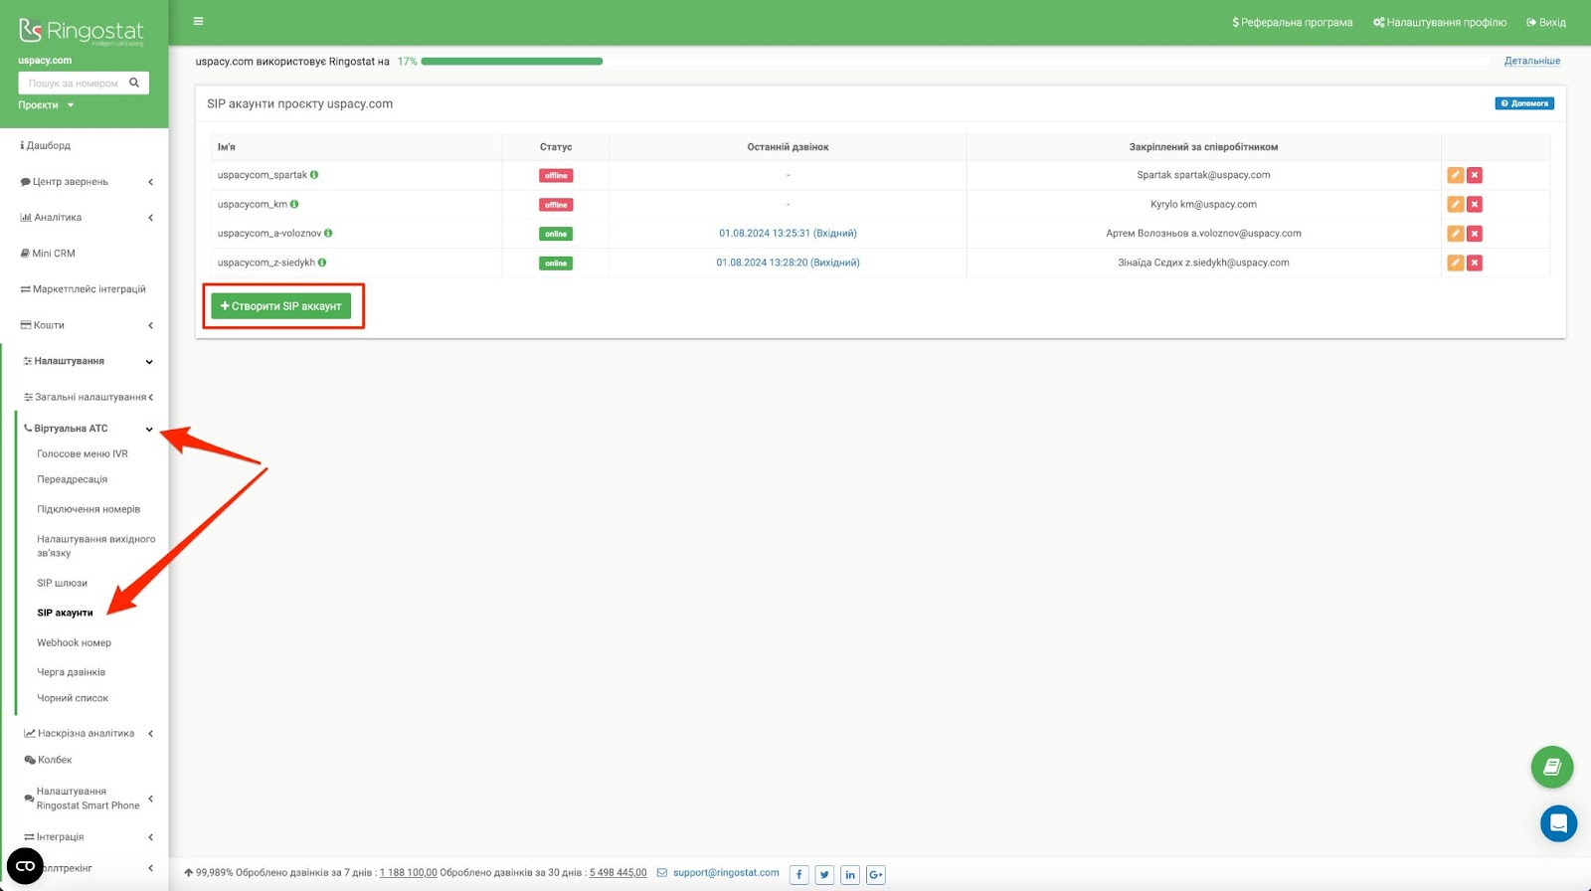Click info icon next to uspacycom_z-siedykh
The height and width of the screenshot is (891, 1591).
(x=322, y=263)
